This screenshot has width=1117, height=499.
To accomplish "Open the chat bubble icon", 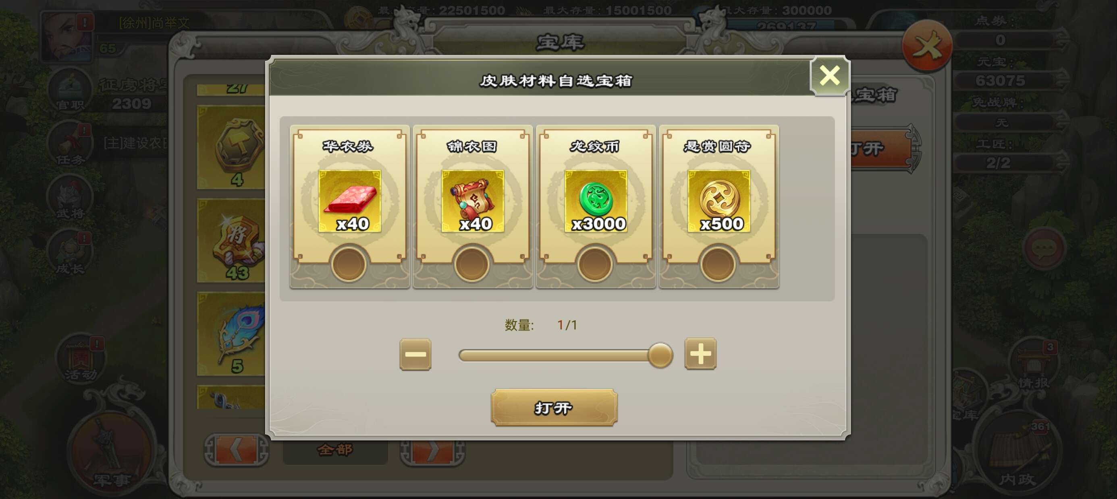I will (1044, 248).
